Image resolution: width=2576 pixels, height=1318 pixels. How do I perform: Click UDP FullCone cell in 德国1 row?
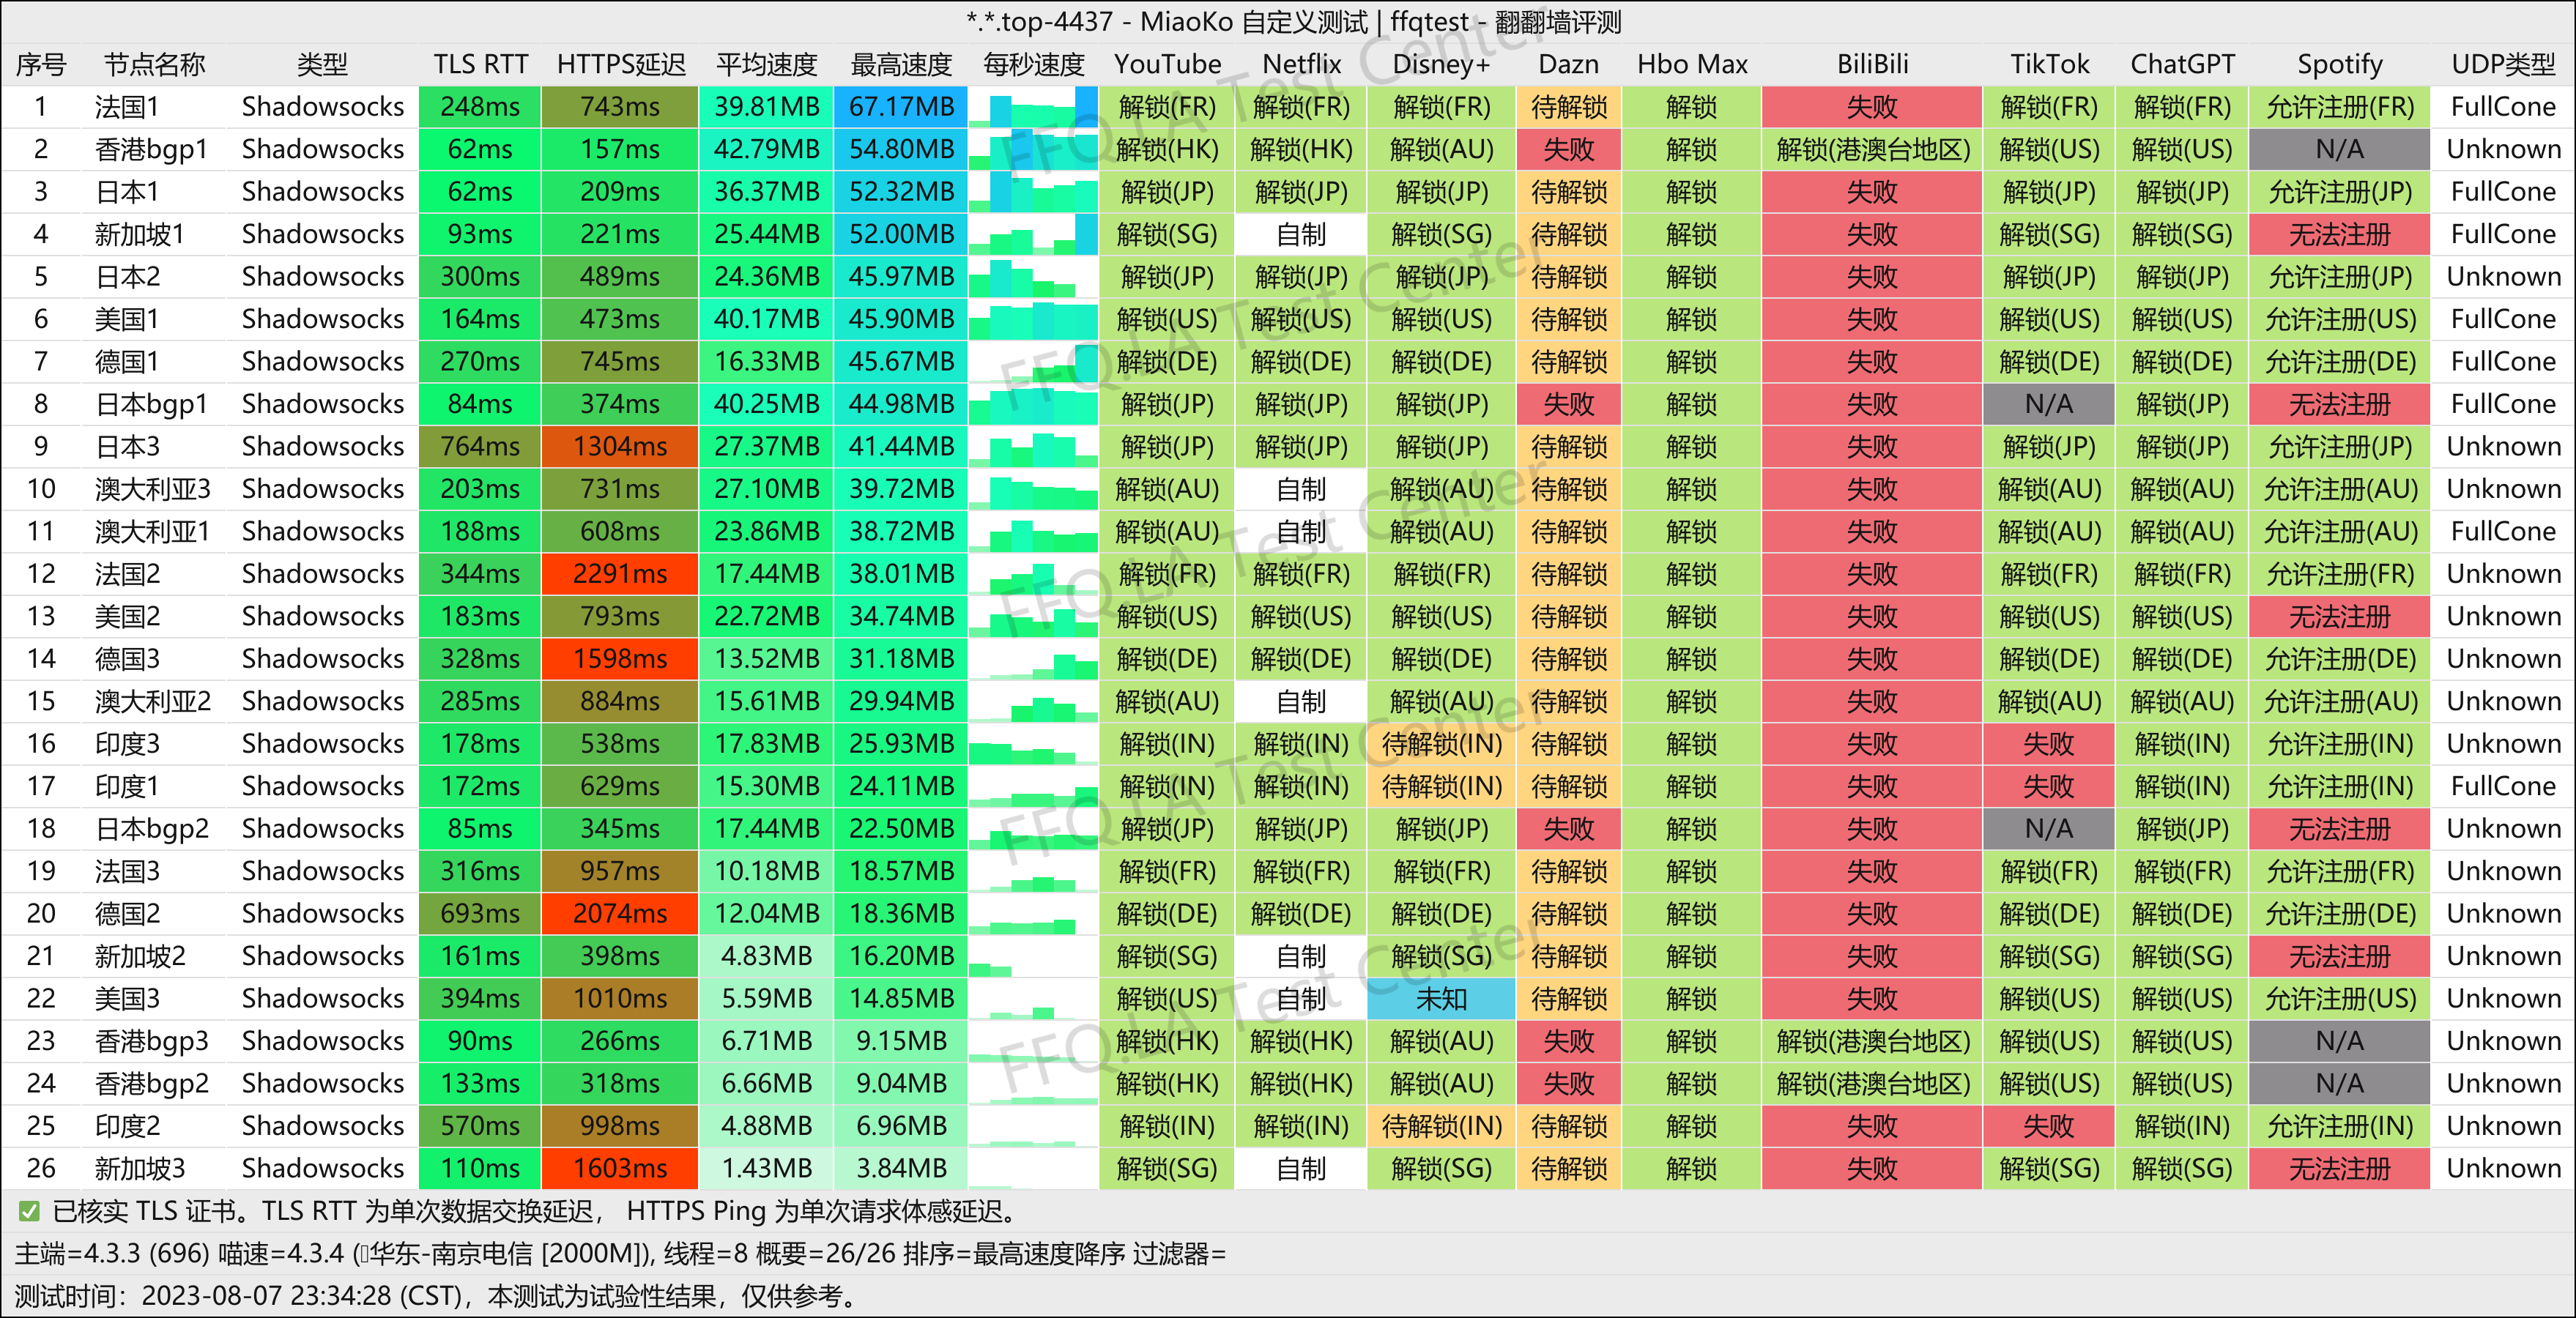coord(2503,361)
